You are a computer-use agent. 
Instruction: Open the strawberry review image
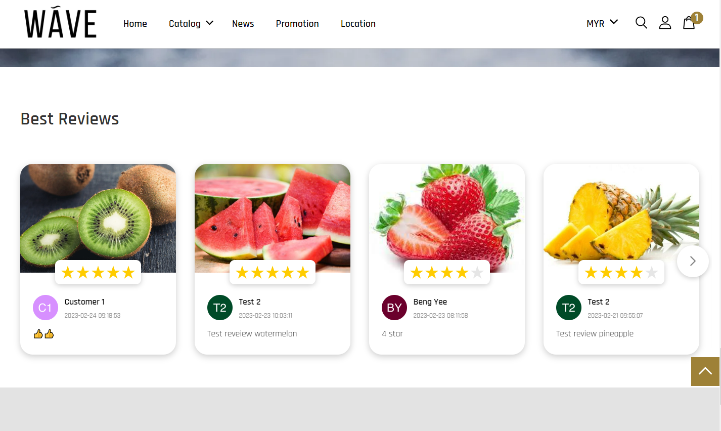pos(447,218)
